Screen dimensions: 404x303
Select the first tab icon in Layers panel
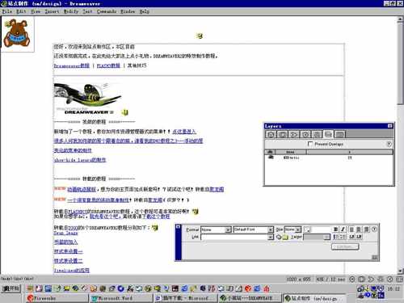(271, 134)
